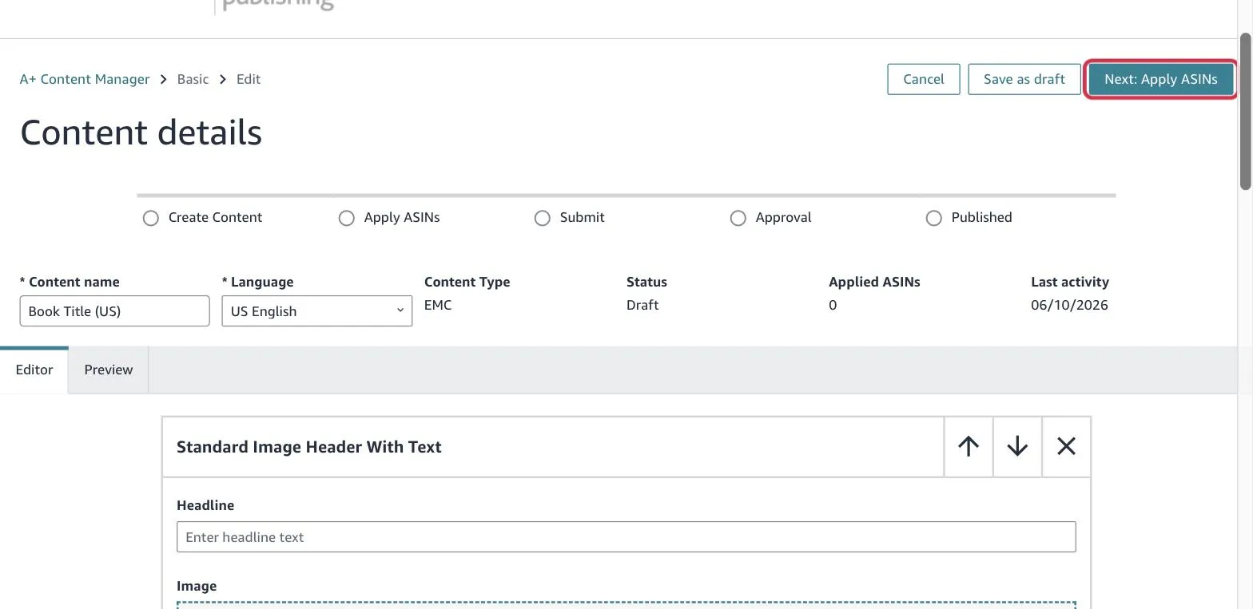1253x609 pixels.
Task: Click Save as draft
Action: [1024, 79]
